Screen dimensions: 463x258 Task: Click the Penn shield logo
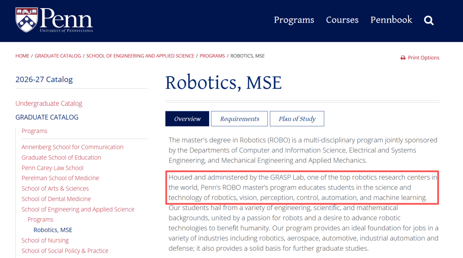(27, 20)
